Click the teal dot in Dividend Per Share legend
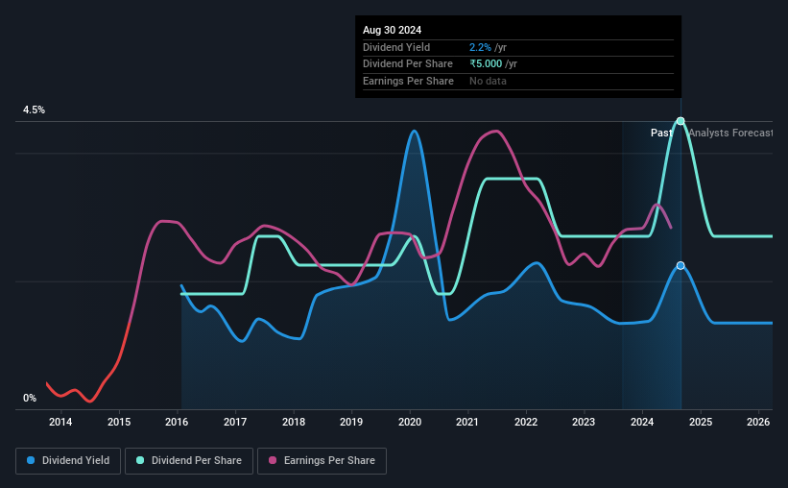Screen dimensions: 788x488 point(140,460)
